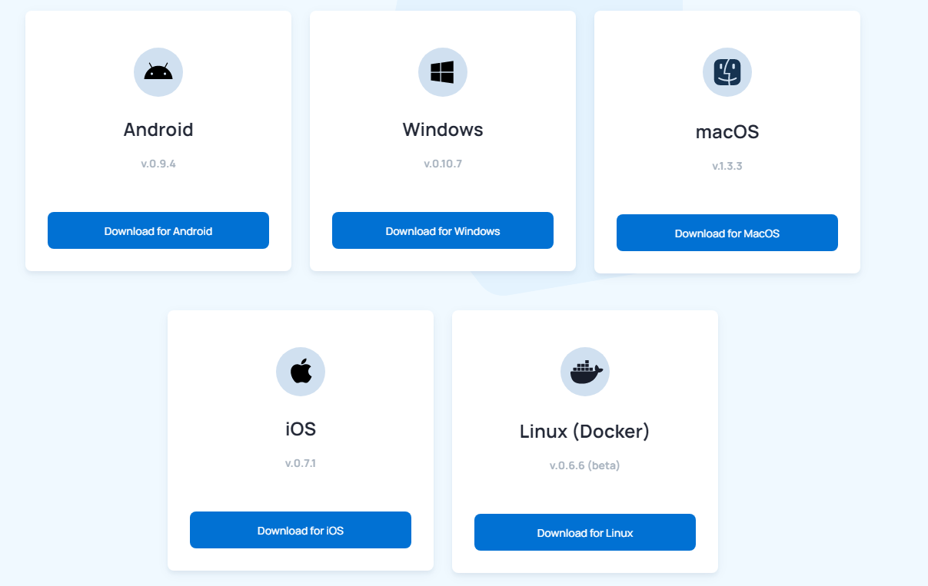Viewport: 928px width, 586px height.
Task: Click the Windows logo icon
Action: [443, 72]
